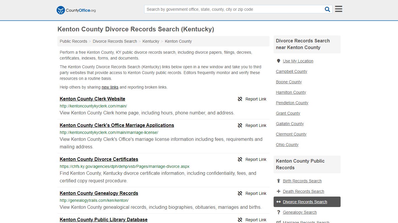Open kentoncountykyclerk.com/main/ URL
The width and height of the screenshot is (398, 223).
[93, 106]
